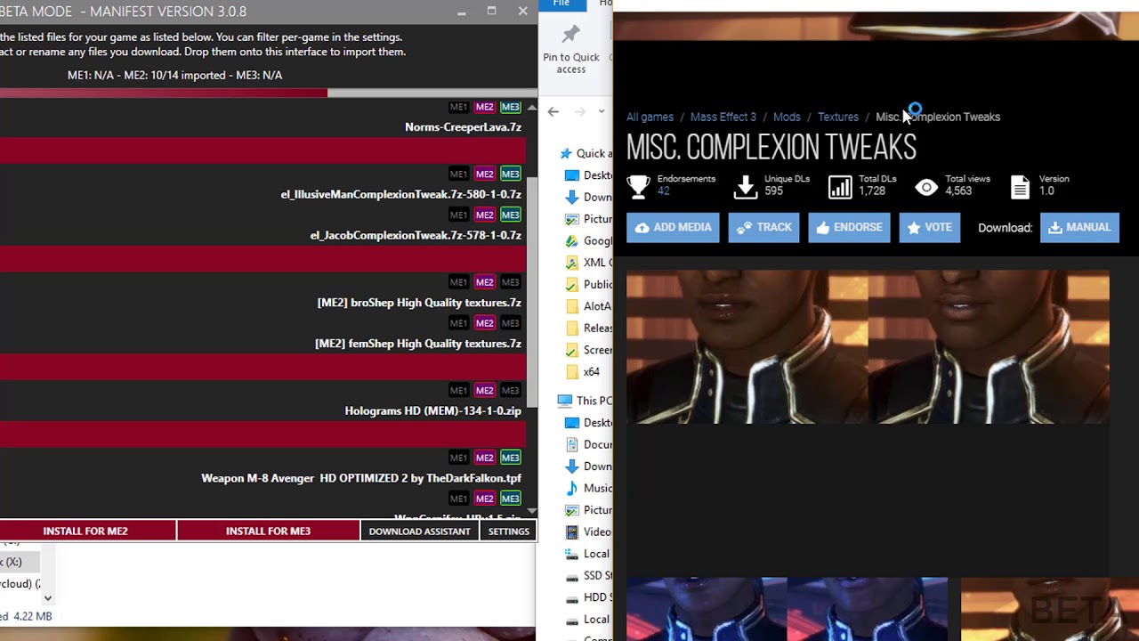Click the ME3 badge on the Norms-CreeperLava.7z row

tap(510, 107)
